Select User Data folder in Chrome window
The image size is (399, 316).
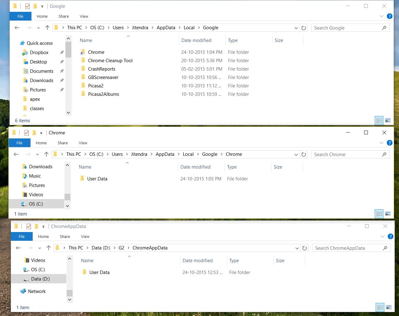97,179
